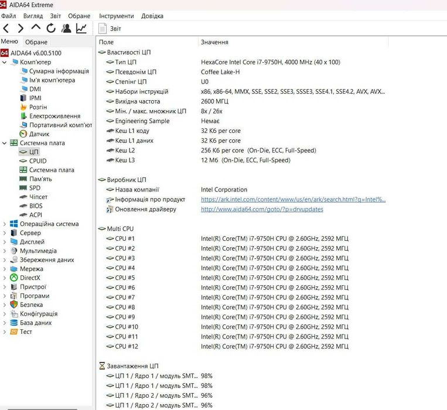Image resolution: width=447 pixels, height=410 pixels.
Task: Click the Безпека shield icon
Action: pos(13,305)
